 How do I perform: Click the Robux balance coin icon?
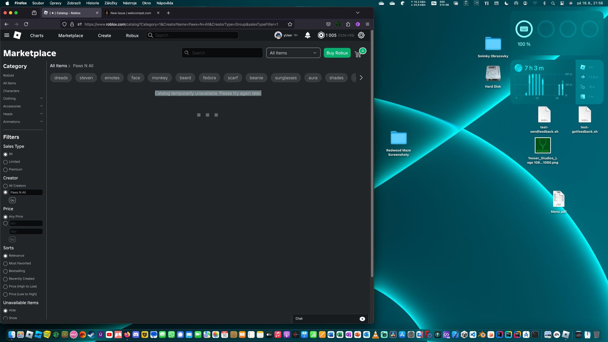point(321,35)
